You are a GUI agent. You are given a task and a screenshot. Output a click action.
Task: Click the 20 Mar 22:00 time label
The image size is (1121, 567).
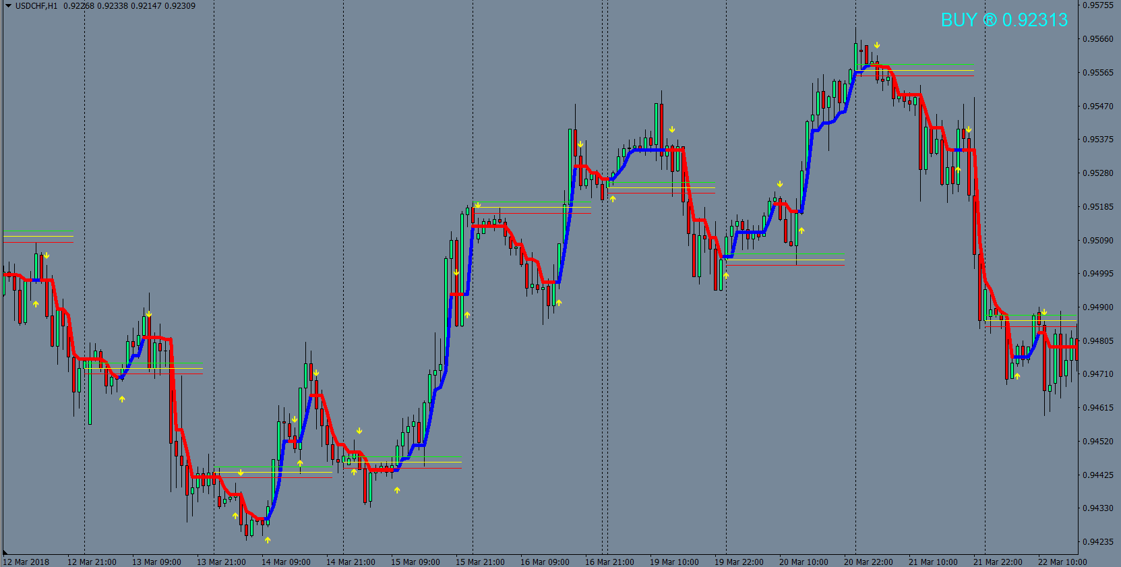coord(868,562)
